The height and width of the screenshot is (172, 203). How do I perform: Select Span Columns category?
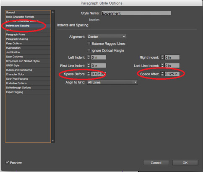point(28,57)
